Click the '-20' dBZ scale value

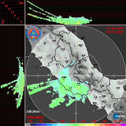coord(30,121)
